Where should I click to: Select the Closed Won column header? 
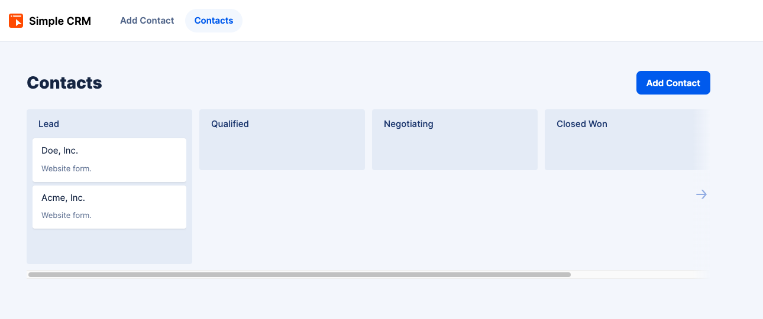coord(581,124)
